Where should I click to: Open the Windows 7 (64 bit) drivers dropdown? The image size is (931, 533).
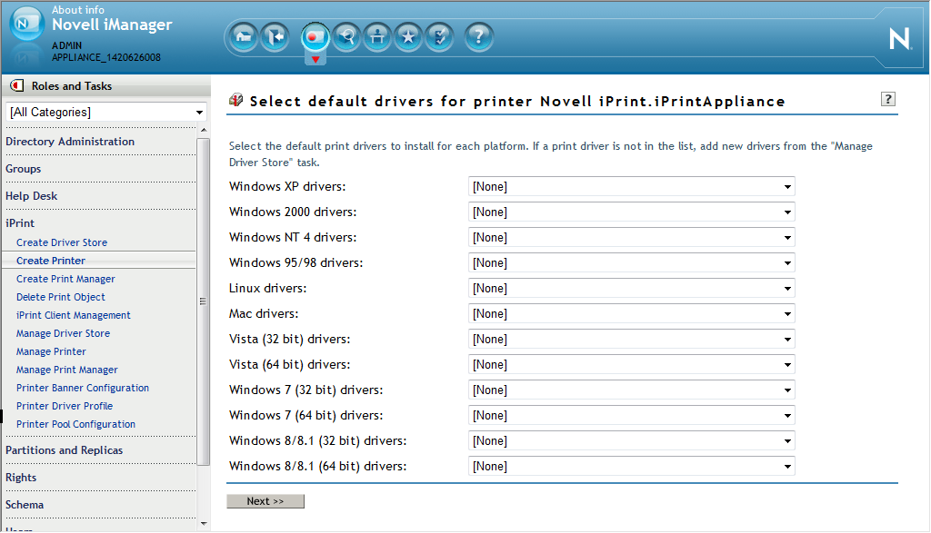click(x=631, y=416)
